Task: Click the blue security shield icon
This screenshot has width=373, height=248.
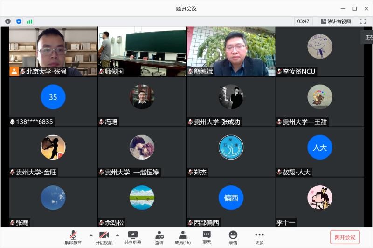Action: coord(19,21)
